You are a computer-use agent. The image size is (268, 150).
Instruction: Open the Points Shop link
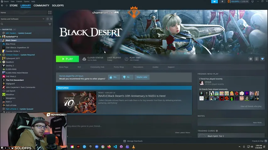(x=119, y=67)
